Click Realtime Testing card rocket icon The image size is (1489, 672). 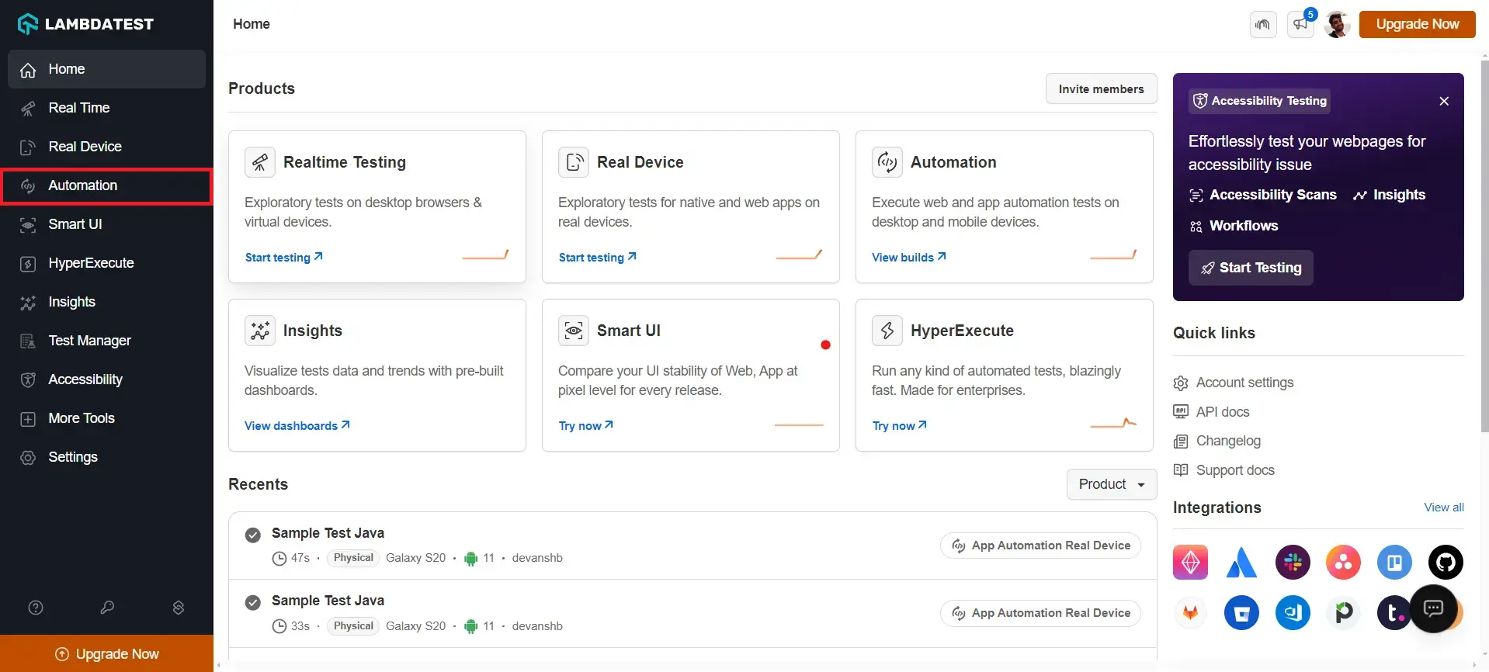(x=260, y=162)
